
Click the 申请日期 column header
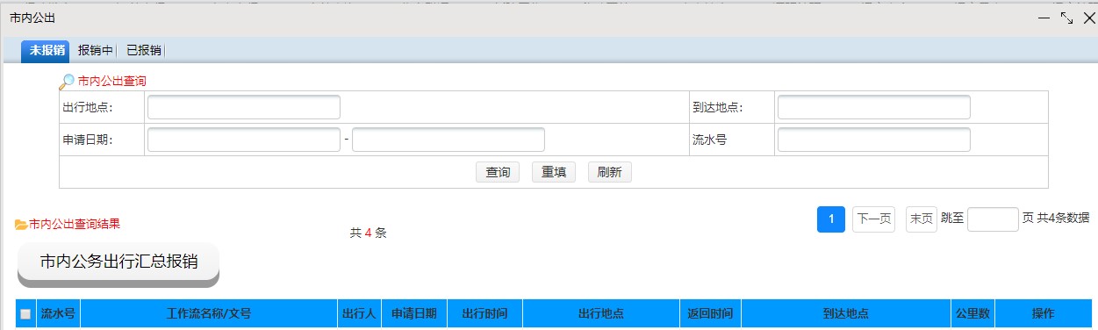414,314
